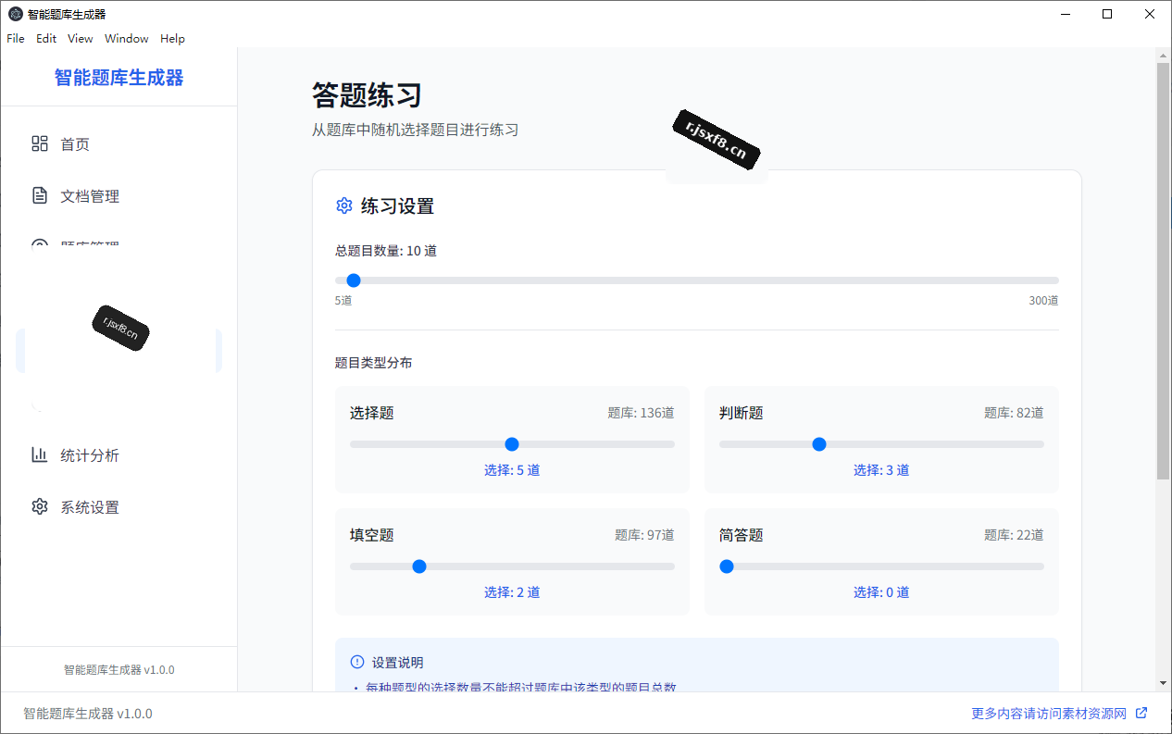1172x734 pixels.
Task: Click the app logo in title bar
Action: pyautogui.click(x=16, y=14)
